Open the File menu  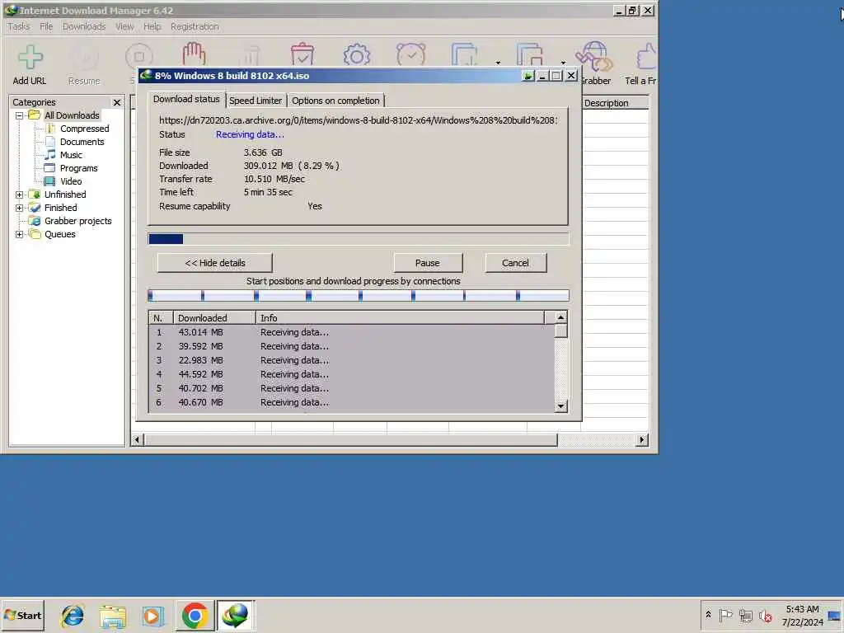coord(46,26)
